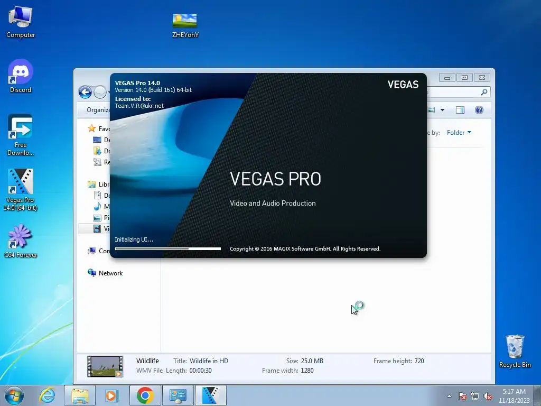Select Libraries in the navigation pane
The width and height of the screenshot is (541, 406).
point(99,184)
